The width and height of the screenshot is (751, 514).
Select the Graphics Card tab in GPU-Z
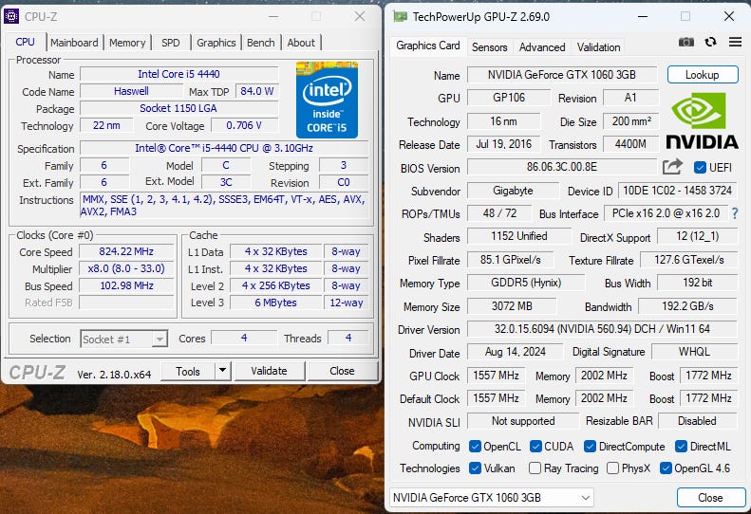[x=427, y=46]
